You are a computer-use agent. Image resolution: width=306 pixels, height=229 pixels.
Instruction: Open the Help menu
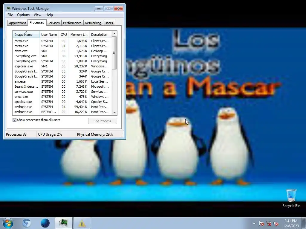[x=49, y=15]
